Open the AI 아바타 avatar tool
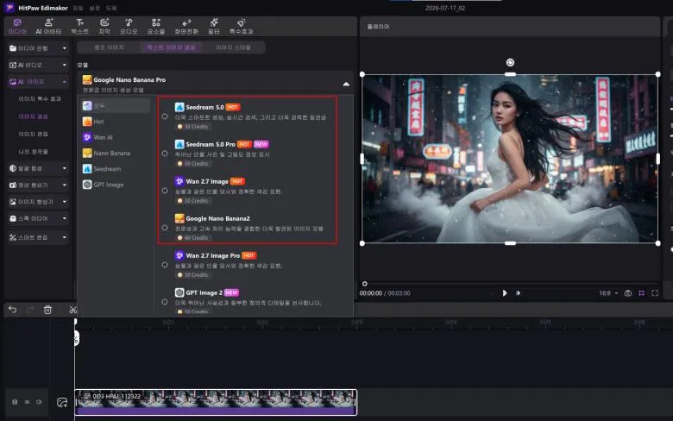673x421 pixels. click(x=48, y=26)
